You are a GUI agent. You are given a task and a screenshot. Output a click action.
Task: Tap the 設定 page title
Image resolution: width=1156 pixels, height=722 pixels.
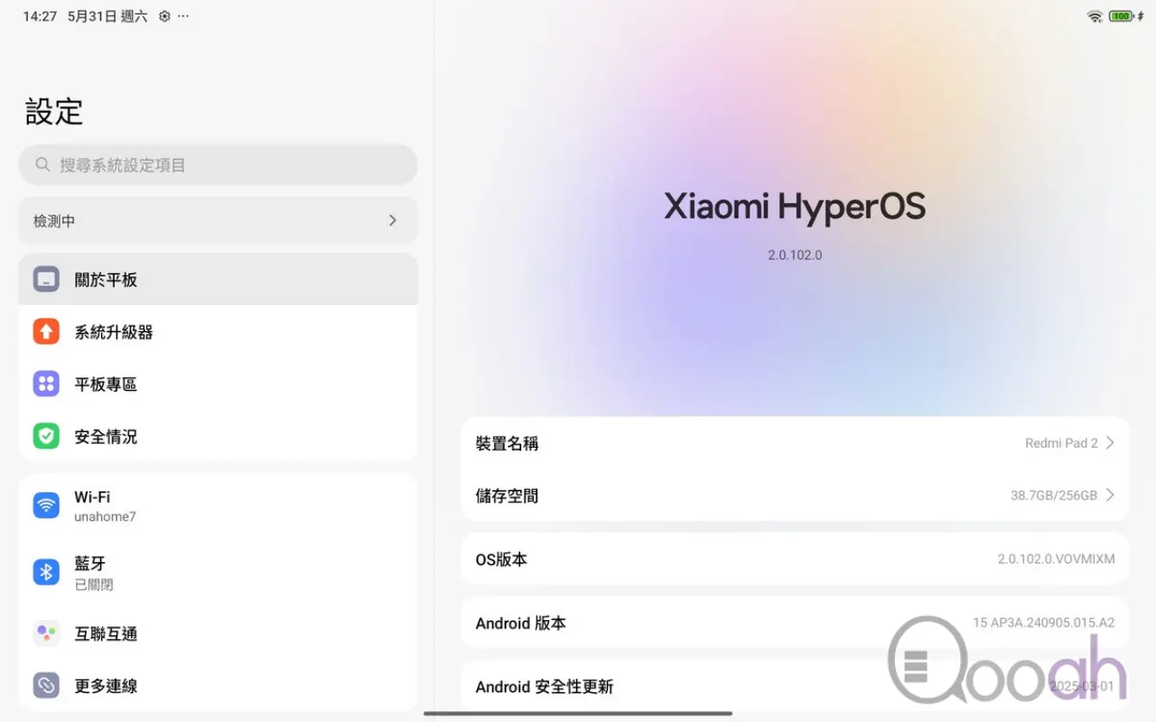54,112
